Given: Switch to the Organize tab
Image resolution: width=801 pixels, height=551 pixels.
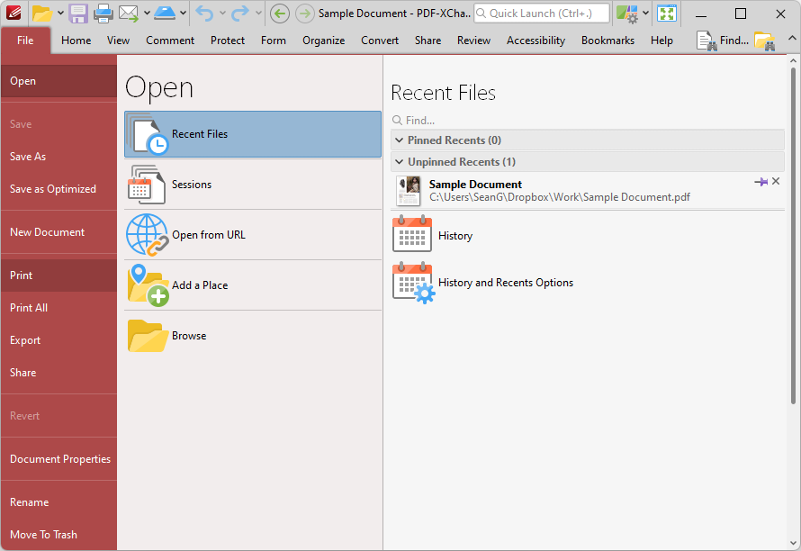Looking at the screenshot, I should coord(323,41).
